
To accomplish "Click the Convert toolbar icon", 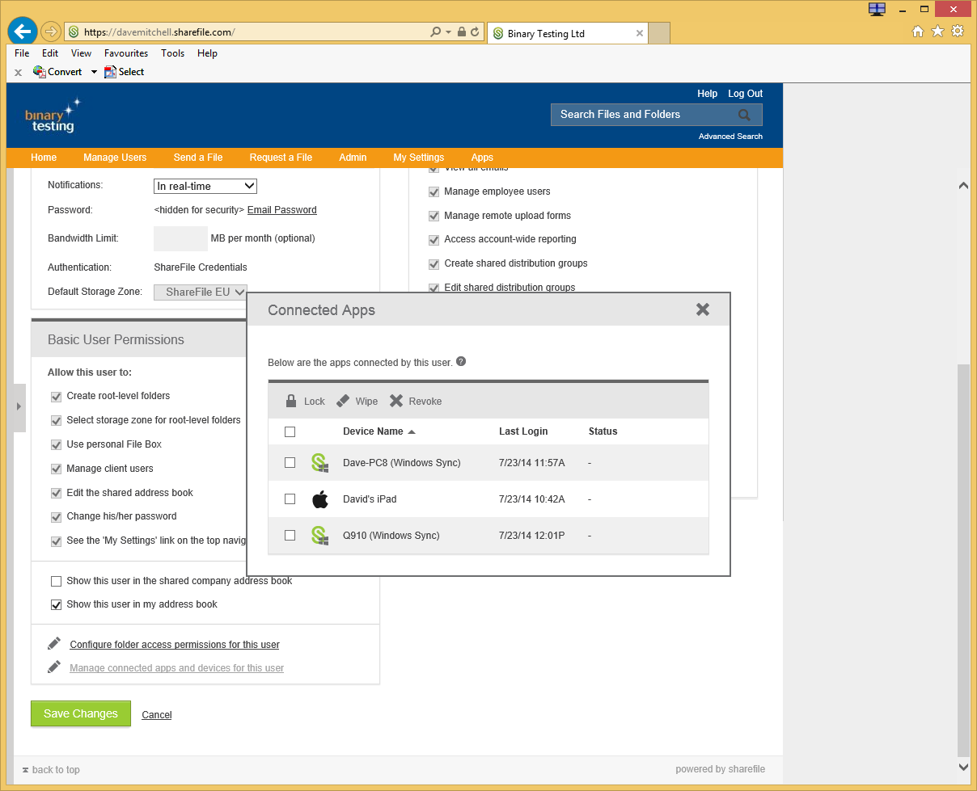I will point(39,71).
